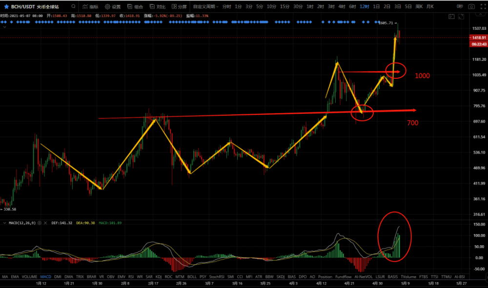Image resolution: width=488 pixels, height=288 pixels.
Task: Select the 30分 timeframe
Action: point(298,6)
